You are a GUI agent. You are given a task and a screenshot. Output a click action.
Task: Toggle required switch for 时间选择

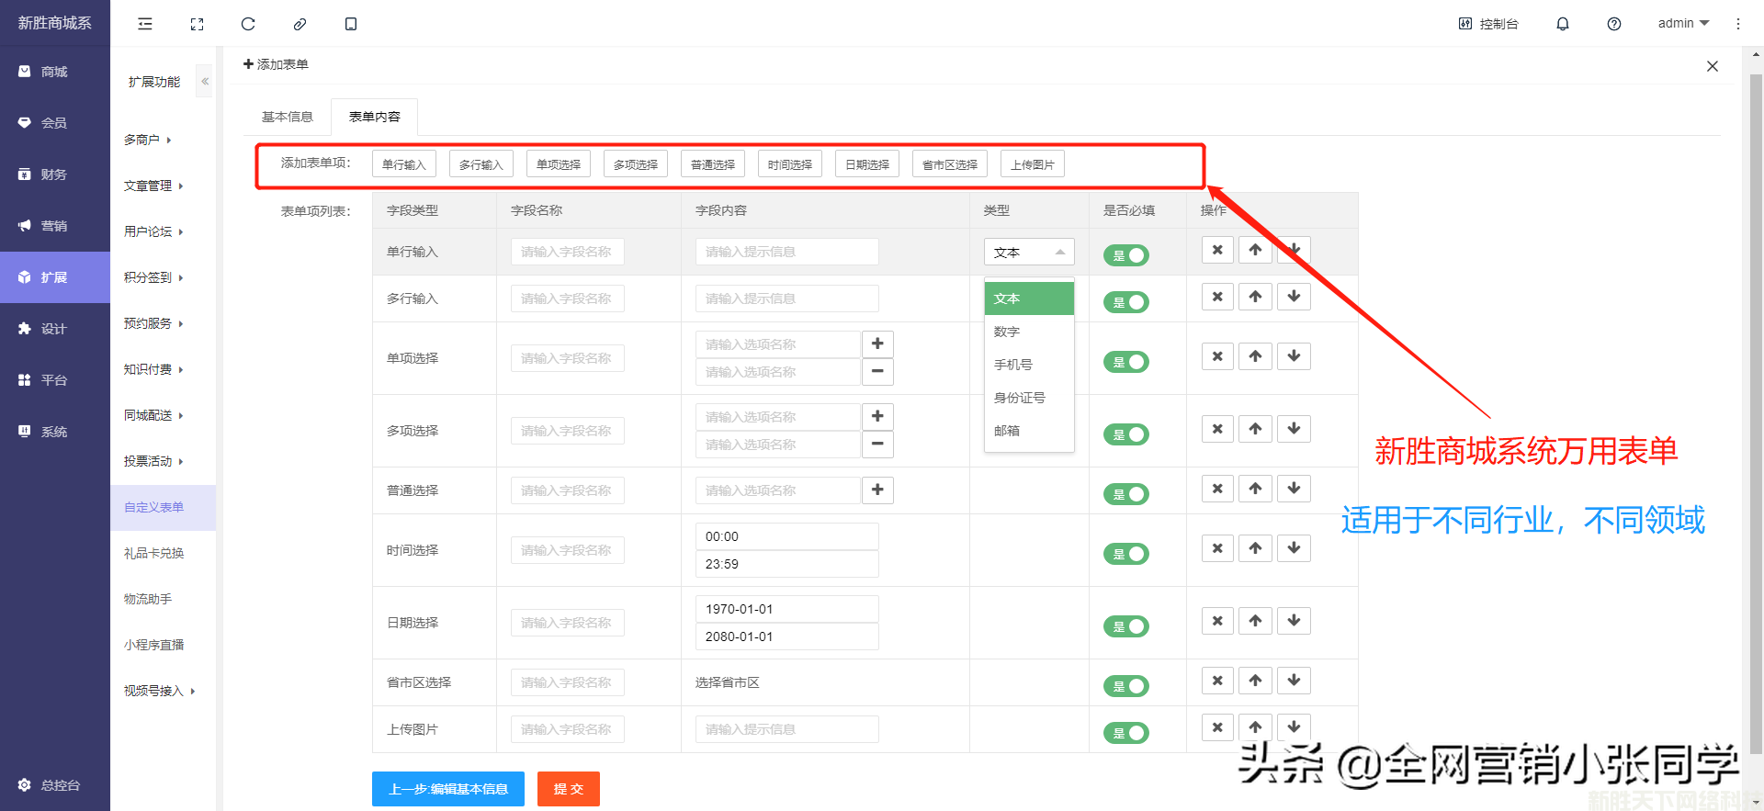1126,554
